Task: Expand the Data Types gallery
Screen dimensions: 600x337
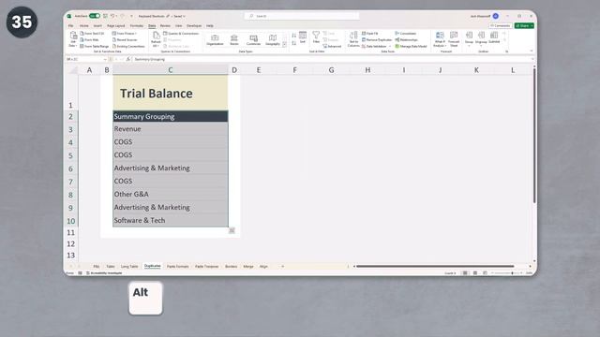Action: tap(284, 45)
